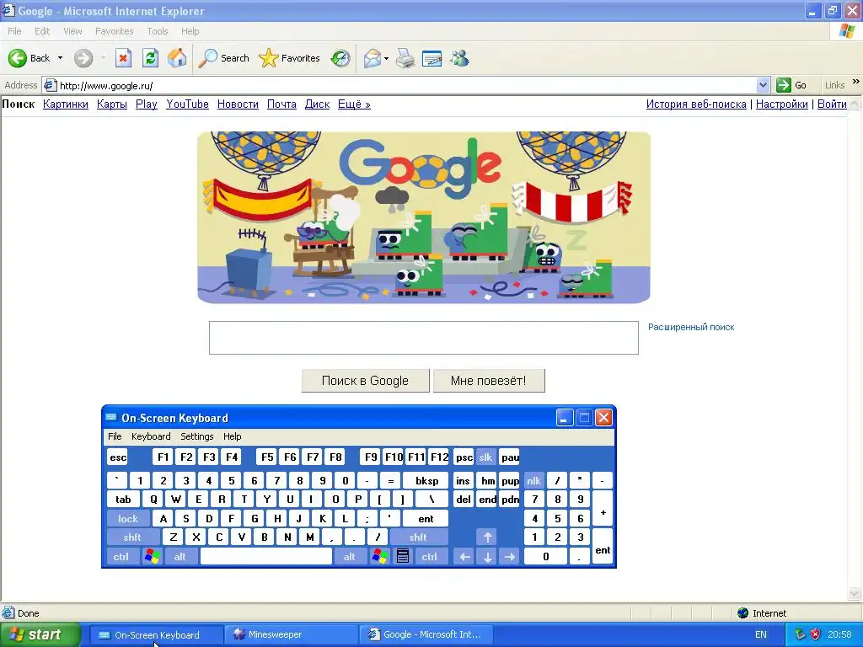
Task: Click the up arrow key on keyboard
Action: pos(487,537)
